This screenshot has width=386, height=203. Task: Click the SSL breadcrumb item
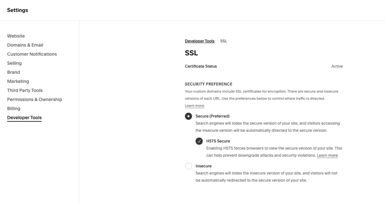224,41
